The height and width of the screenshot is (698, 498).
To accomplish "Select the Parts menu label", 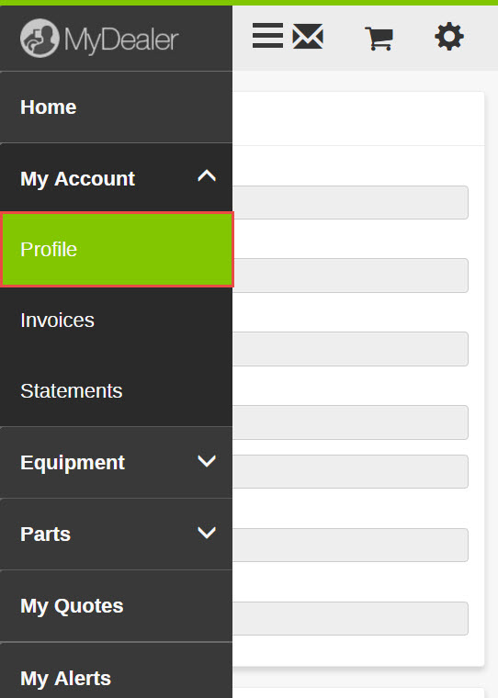I will click(x=45, y=535).
